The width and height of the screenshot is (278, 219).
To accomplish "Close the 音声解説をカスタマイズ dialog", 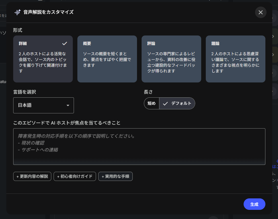I will 261,12.
